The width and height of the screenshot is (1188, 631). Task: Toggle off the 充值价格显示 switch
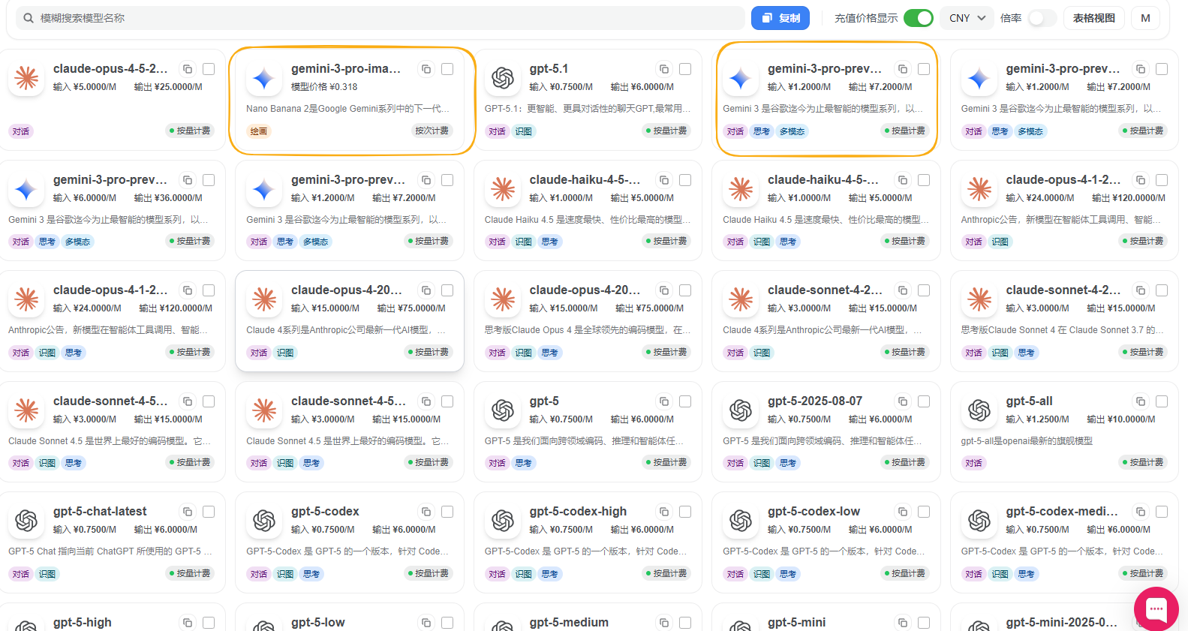[918, 18]
